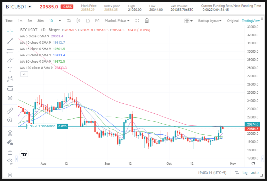
Task: Click the TradingView logo badge
Action: pos(24,154)
